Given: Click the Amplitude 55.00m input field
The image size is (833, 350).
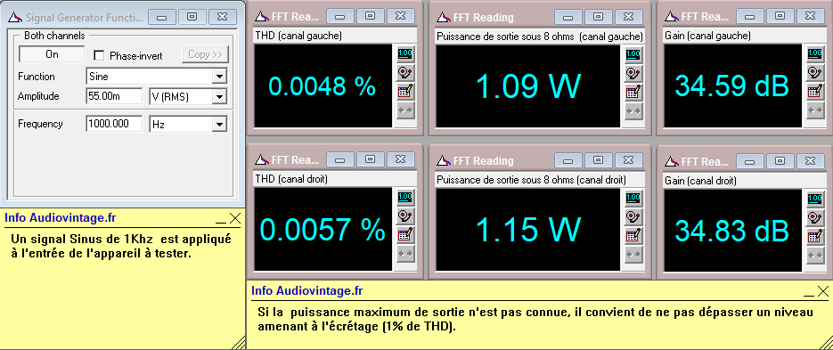Looking at the screenshot, I should point(114,97).
